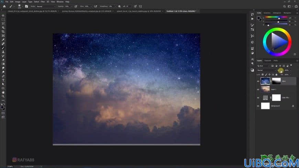Toggle lock transparent pixels

263,75
